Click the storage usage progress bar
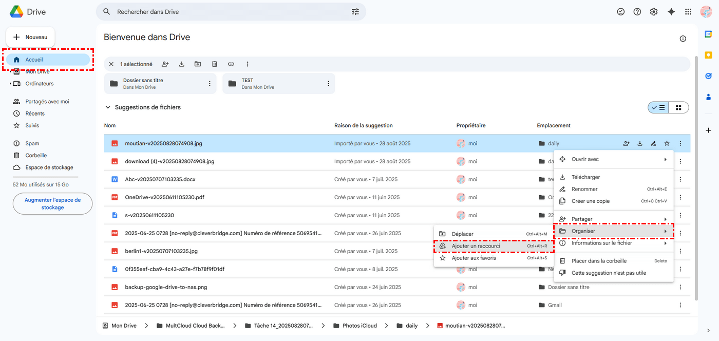 [45, 177]
